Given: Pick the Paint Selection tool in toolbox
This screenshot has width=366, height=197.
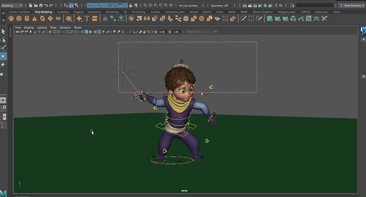Looking at the screenshot, I should click(x=3, y=48).
